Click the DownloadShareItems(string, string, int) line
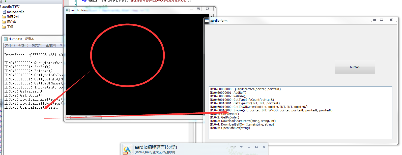This screenshot has height=155, width=402. [243, 121]
